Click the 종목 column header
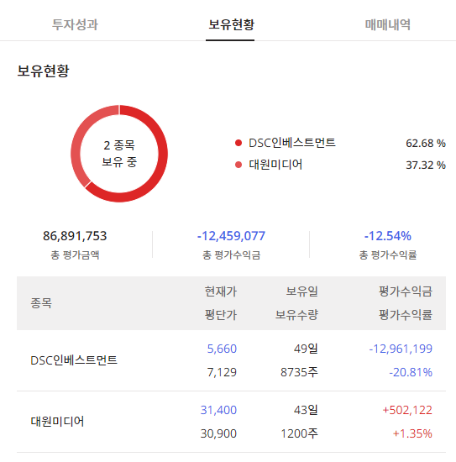456x462 pixels. (41, 303)
